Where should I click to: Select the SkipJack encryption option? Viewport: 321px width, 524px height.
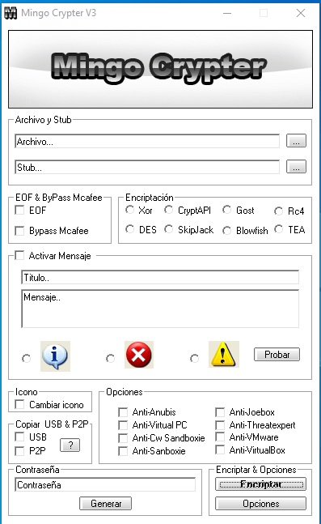click(169, 229)
